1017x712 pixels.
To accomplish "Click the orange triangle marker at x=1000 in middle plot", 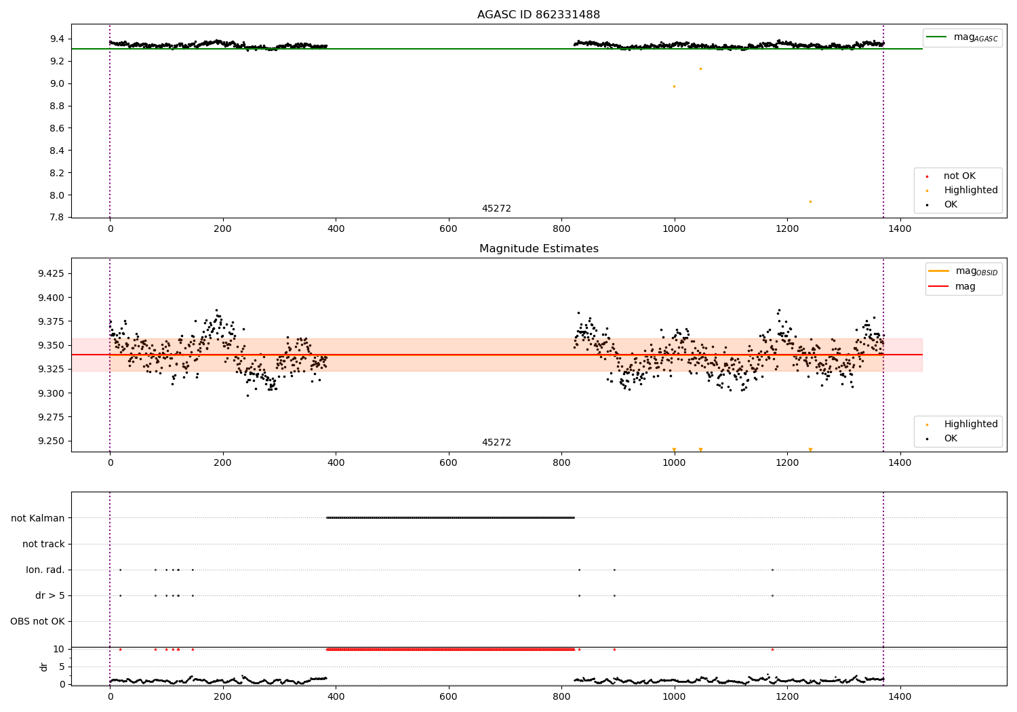I will pos(674,450).
